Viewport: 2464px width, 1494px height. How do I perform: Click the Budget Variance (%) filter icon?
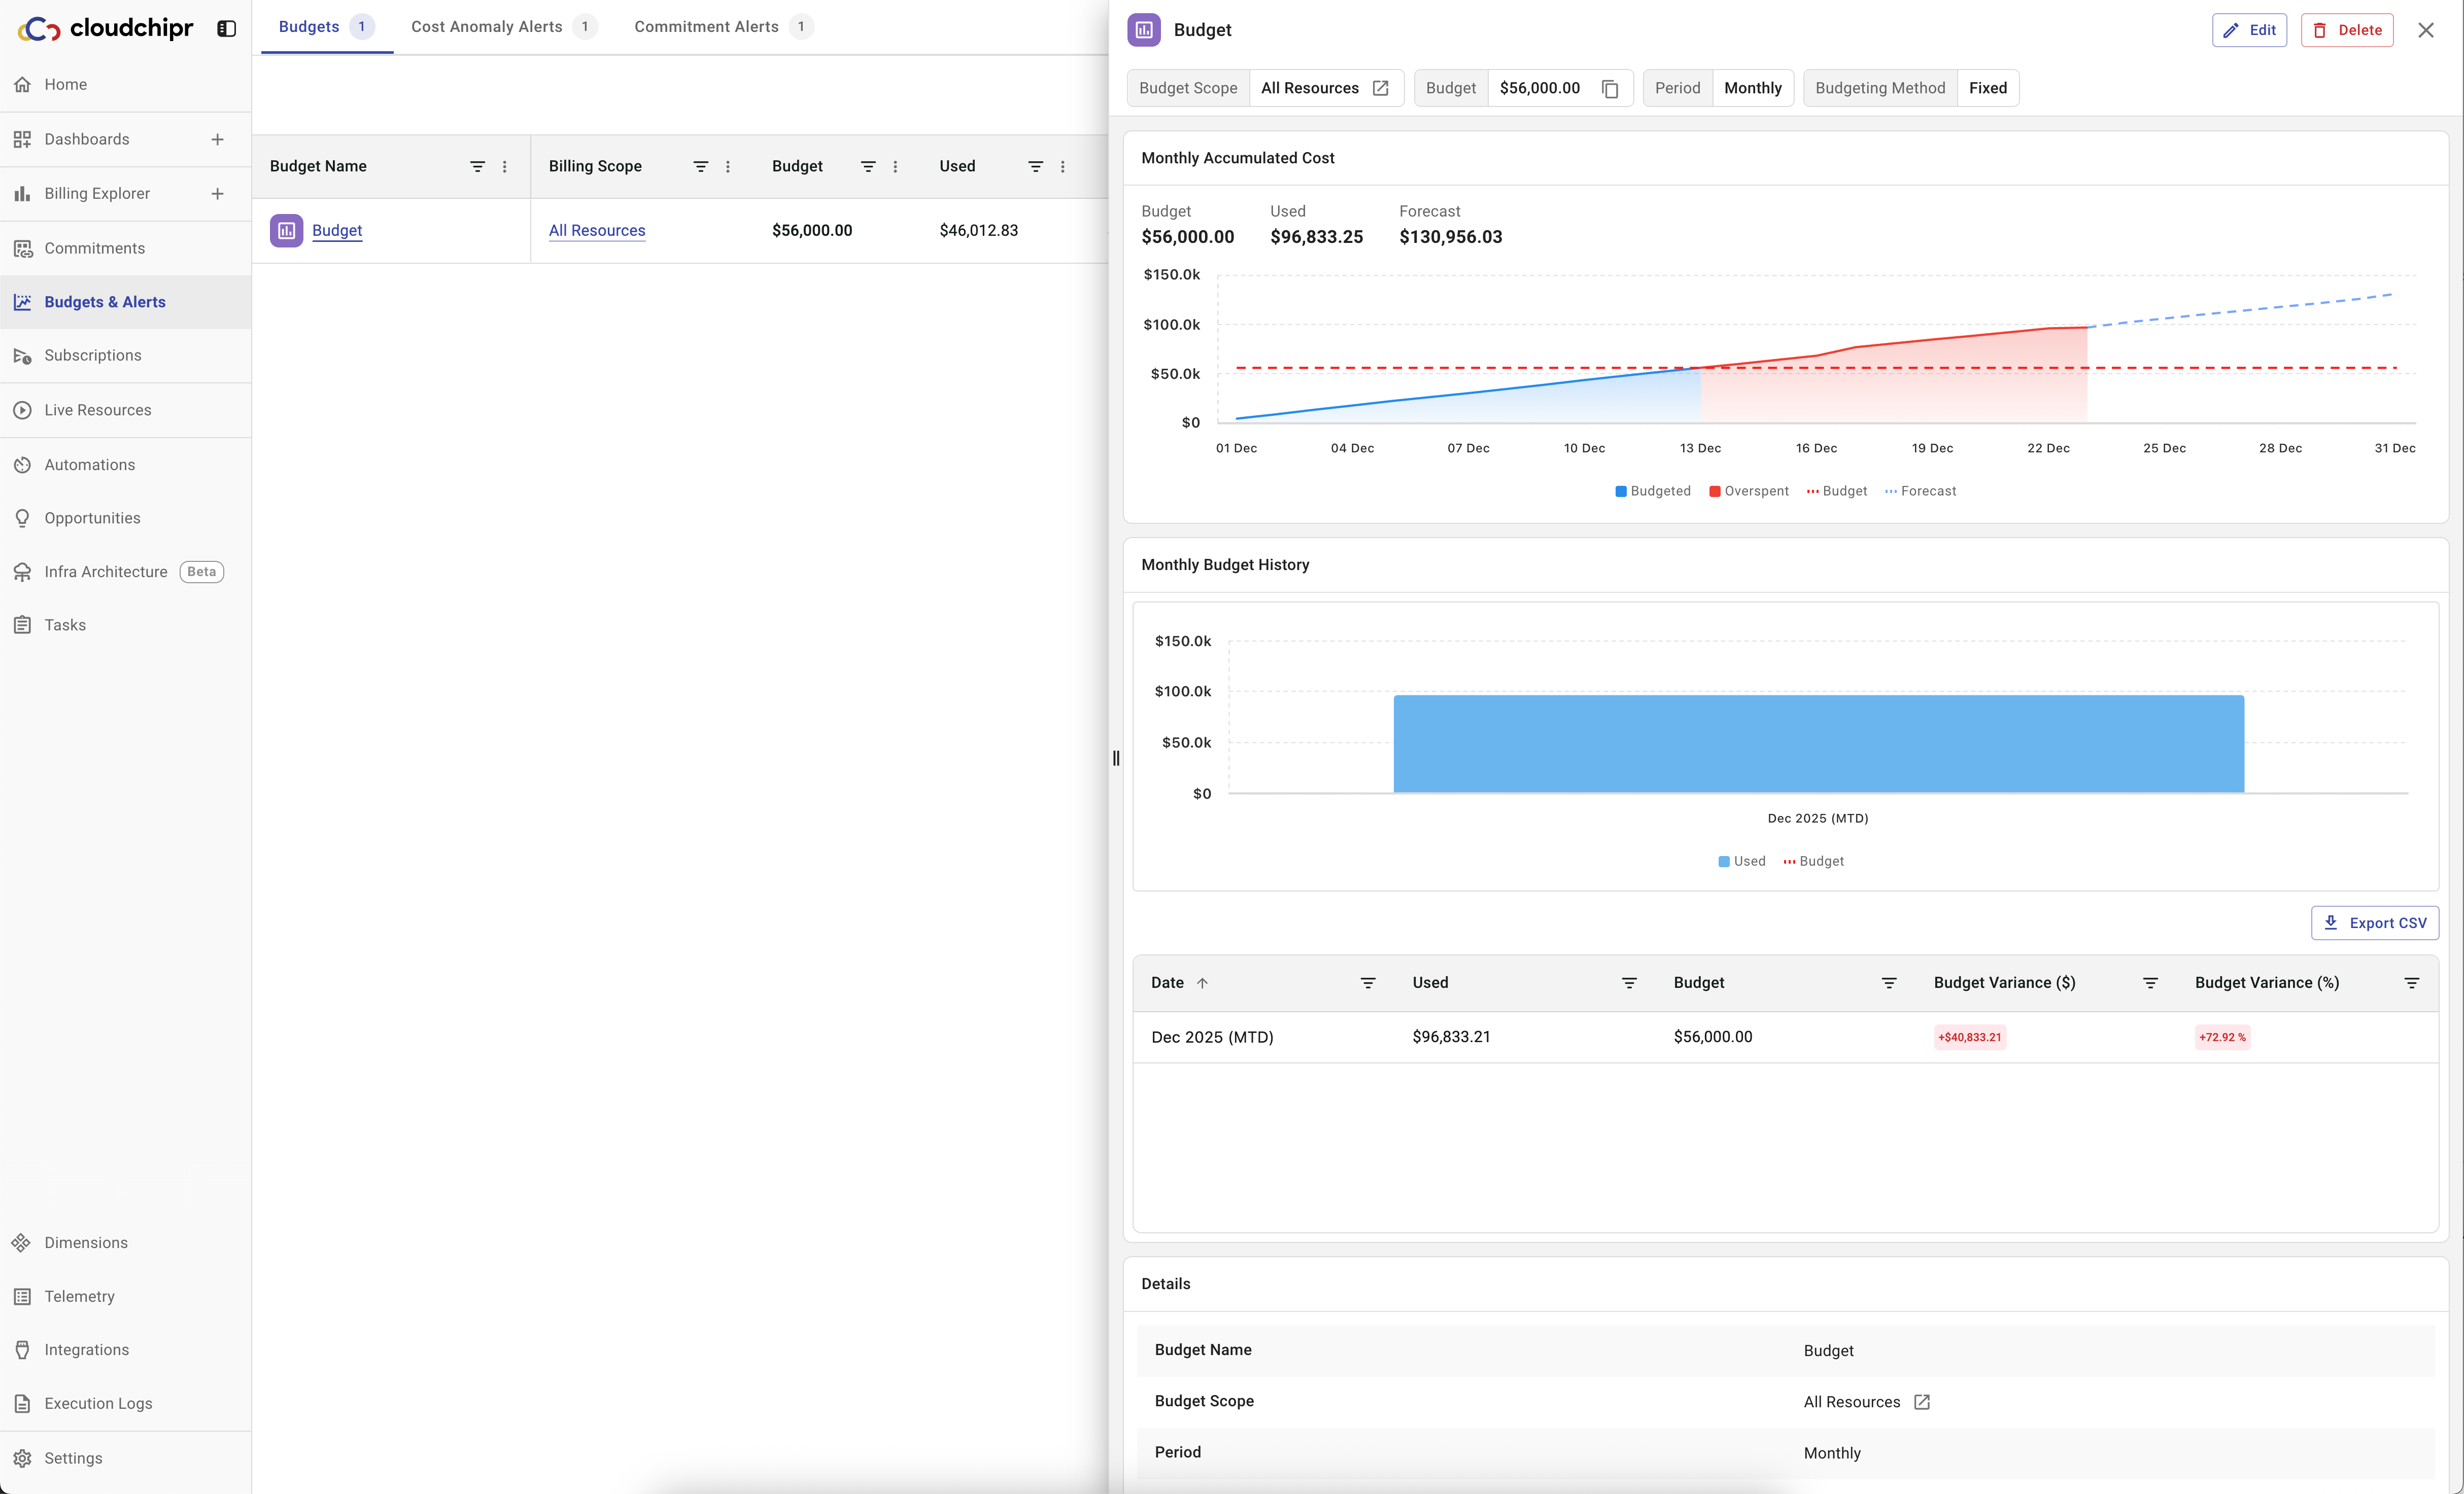tap(2411, 983)
